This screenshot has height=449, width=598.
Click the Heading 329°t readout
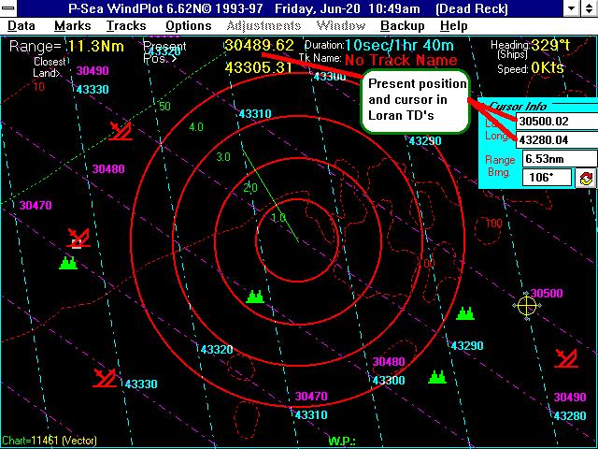tap(530, 46)
